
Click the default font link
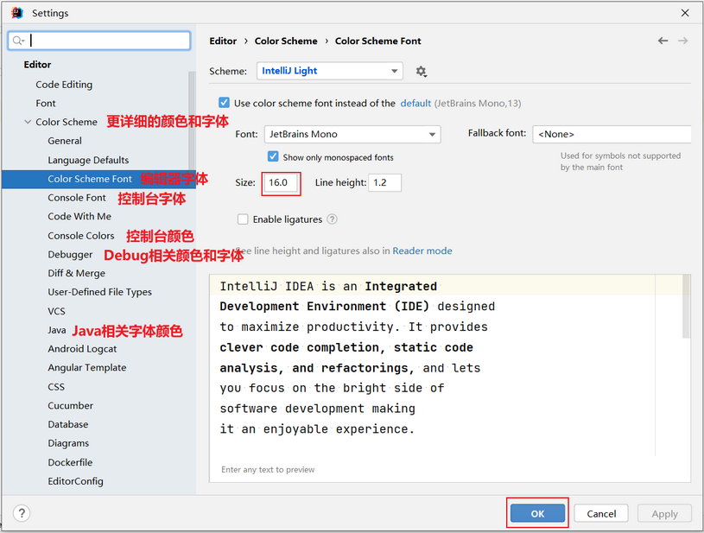click(415, 104)
